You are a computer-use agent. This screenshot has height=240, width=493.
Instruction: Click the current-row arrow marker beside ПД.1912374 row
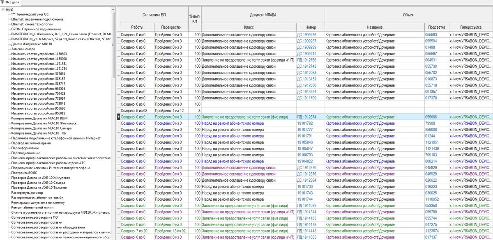click(119, 117)
